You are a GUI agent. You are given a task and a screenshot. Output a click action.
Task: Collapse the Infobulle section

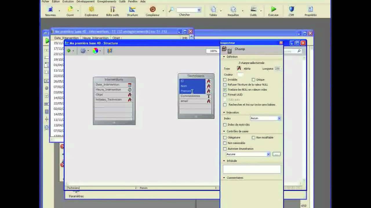[x=224, y=161]
